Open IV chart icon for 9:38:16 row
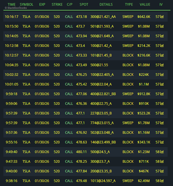 coord(162,181)
